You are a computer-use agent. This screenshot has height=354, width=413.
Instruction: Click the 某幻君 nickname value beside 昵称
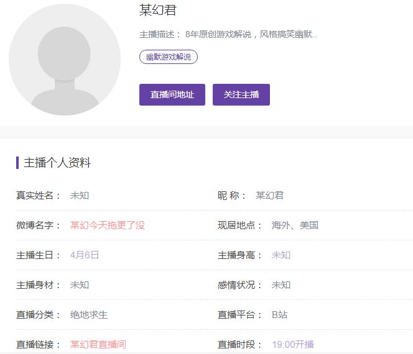click(270, 196)
